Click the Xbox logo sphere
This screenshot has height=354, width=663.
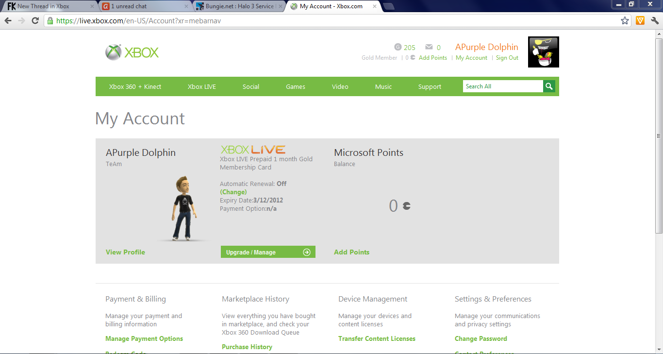click(113, 52)
